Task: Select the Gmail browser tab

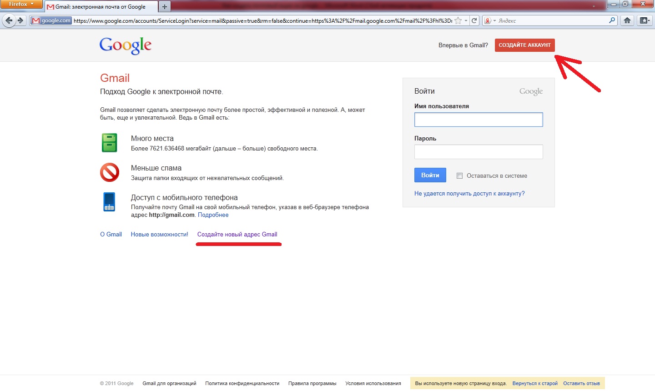Action: [x=101, y=7]
